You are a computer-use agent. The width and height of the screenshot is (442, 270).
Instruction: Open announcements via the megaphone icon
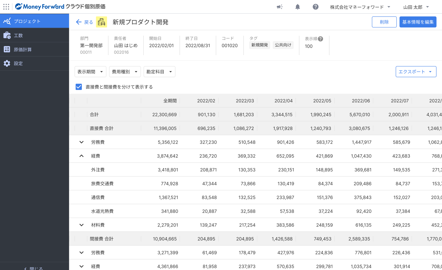click(x=279, y=7)
